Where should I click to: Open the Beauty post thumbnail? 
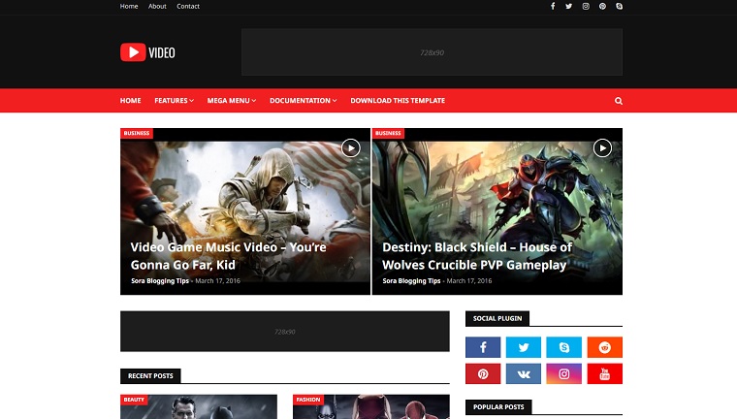199,407
